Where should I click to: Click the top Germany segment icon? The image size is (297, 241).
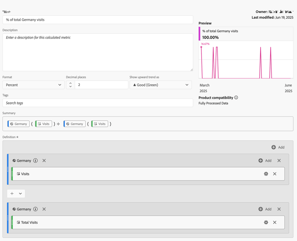pyautogui.click(x=14, y=160)
